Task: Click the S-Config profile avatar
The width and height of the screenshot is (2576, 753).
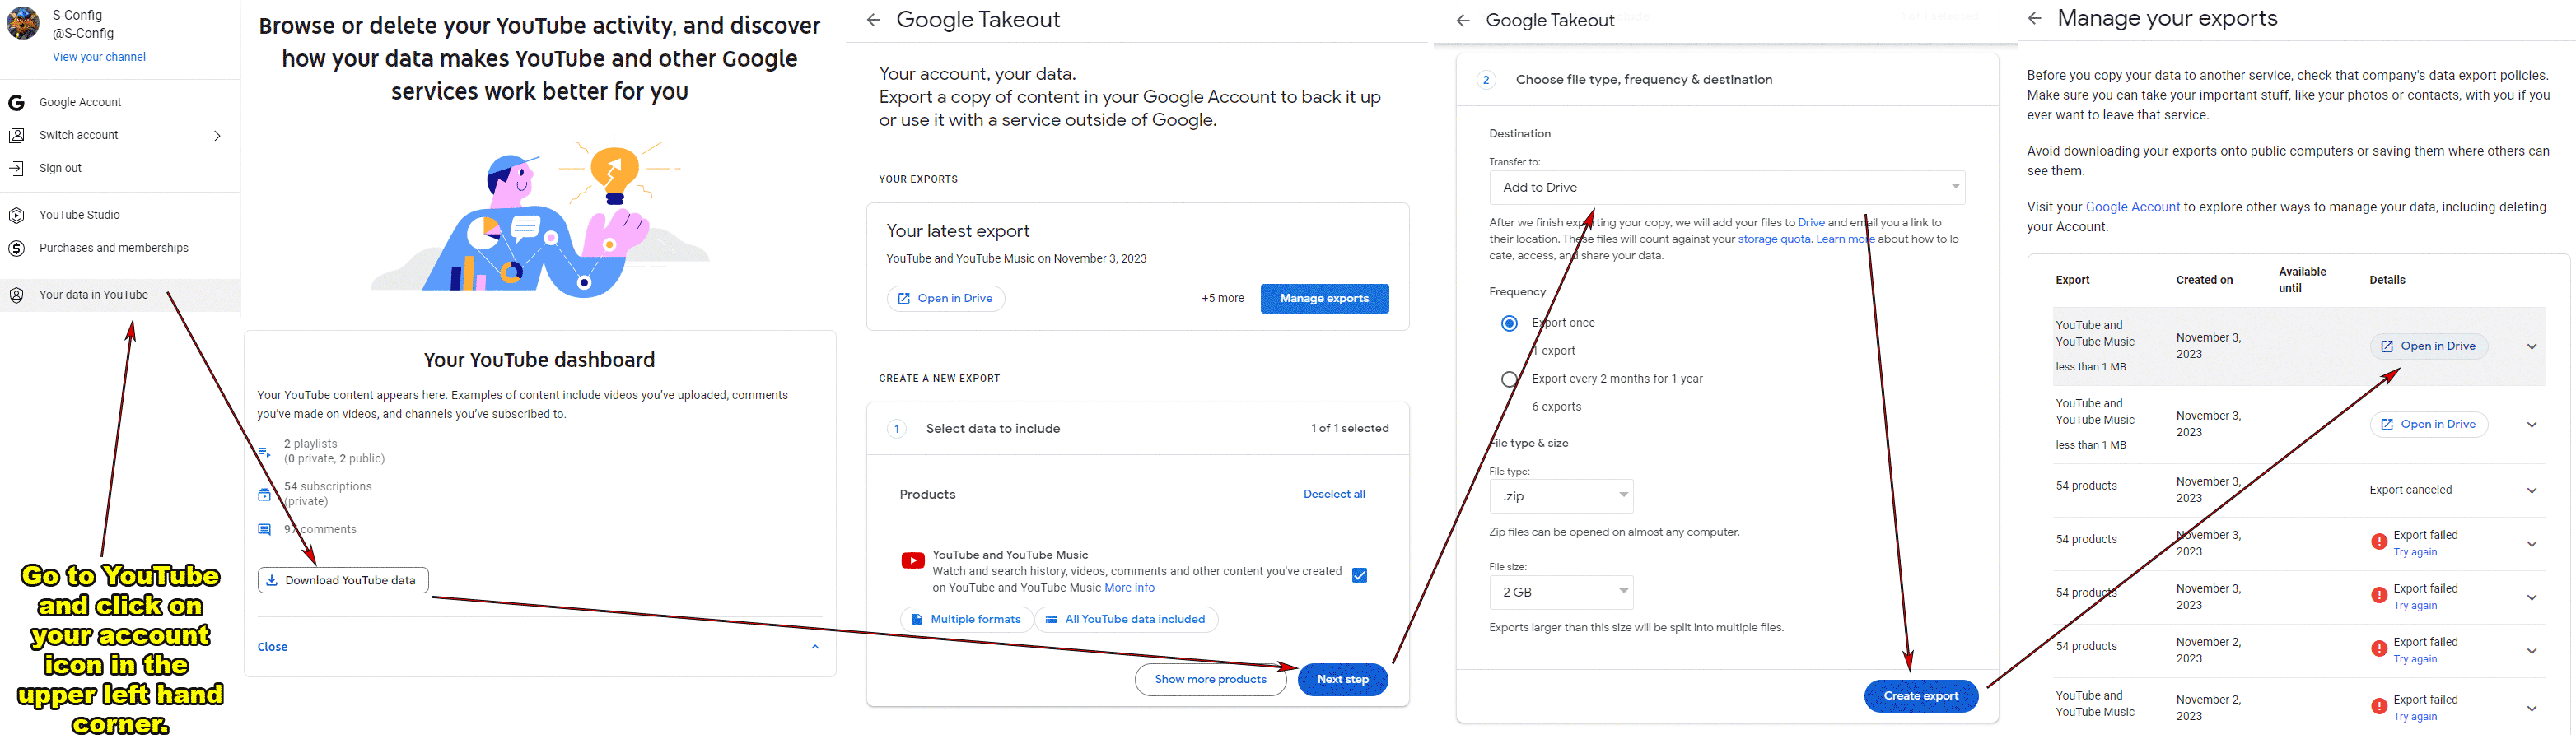Action: point(22,23)
